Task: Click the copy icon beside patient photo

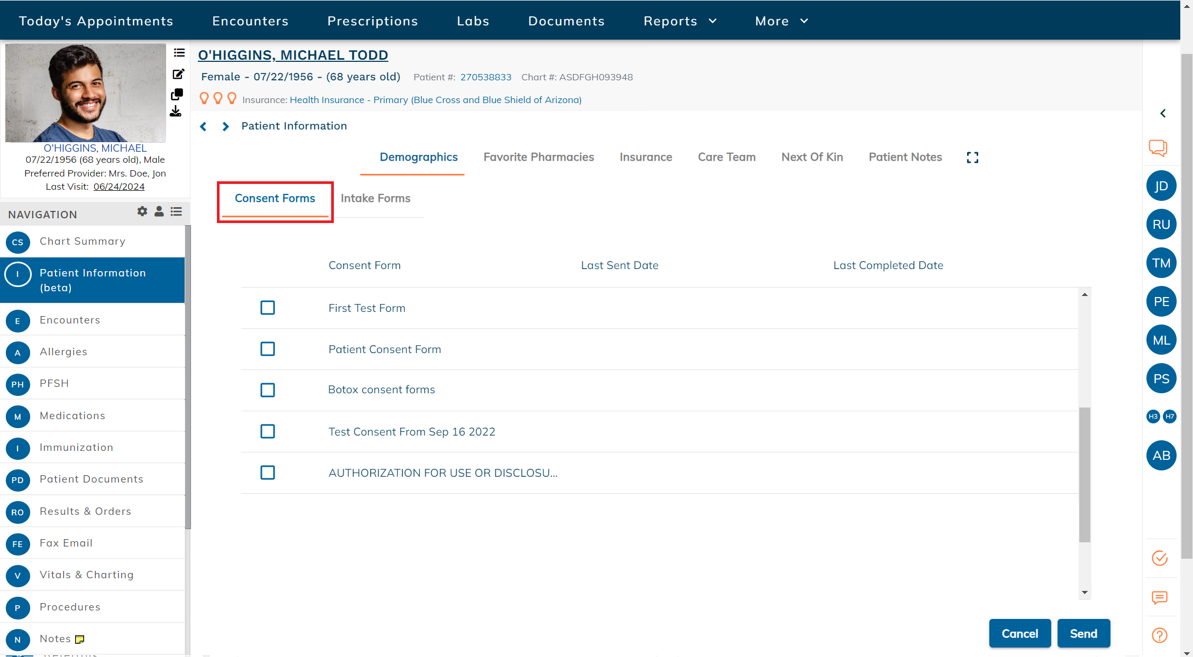Action: (177, 94)
